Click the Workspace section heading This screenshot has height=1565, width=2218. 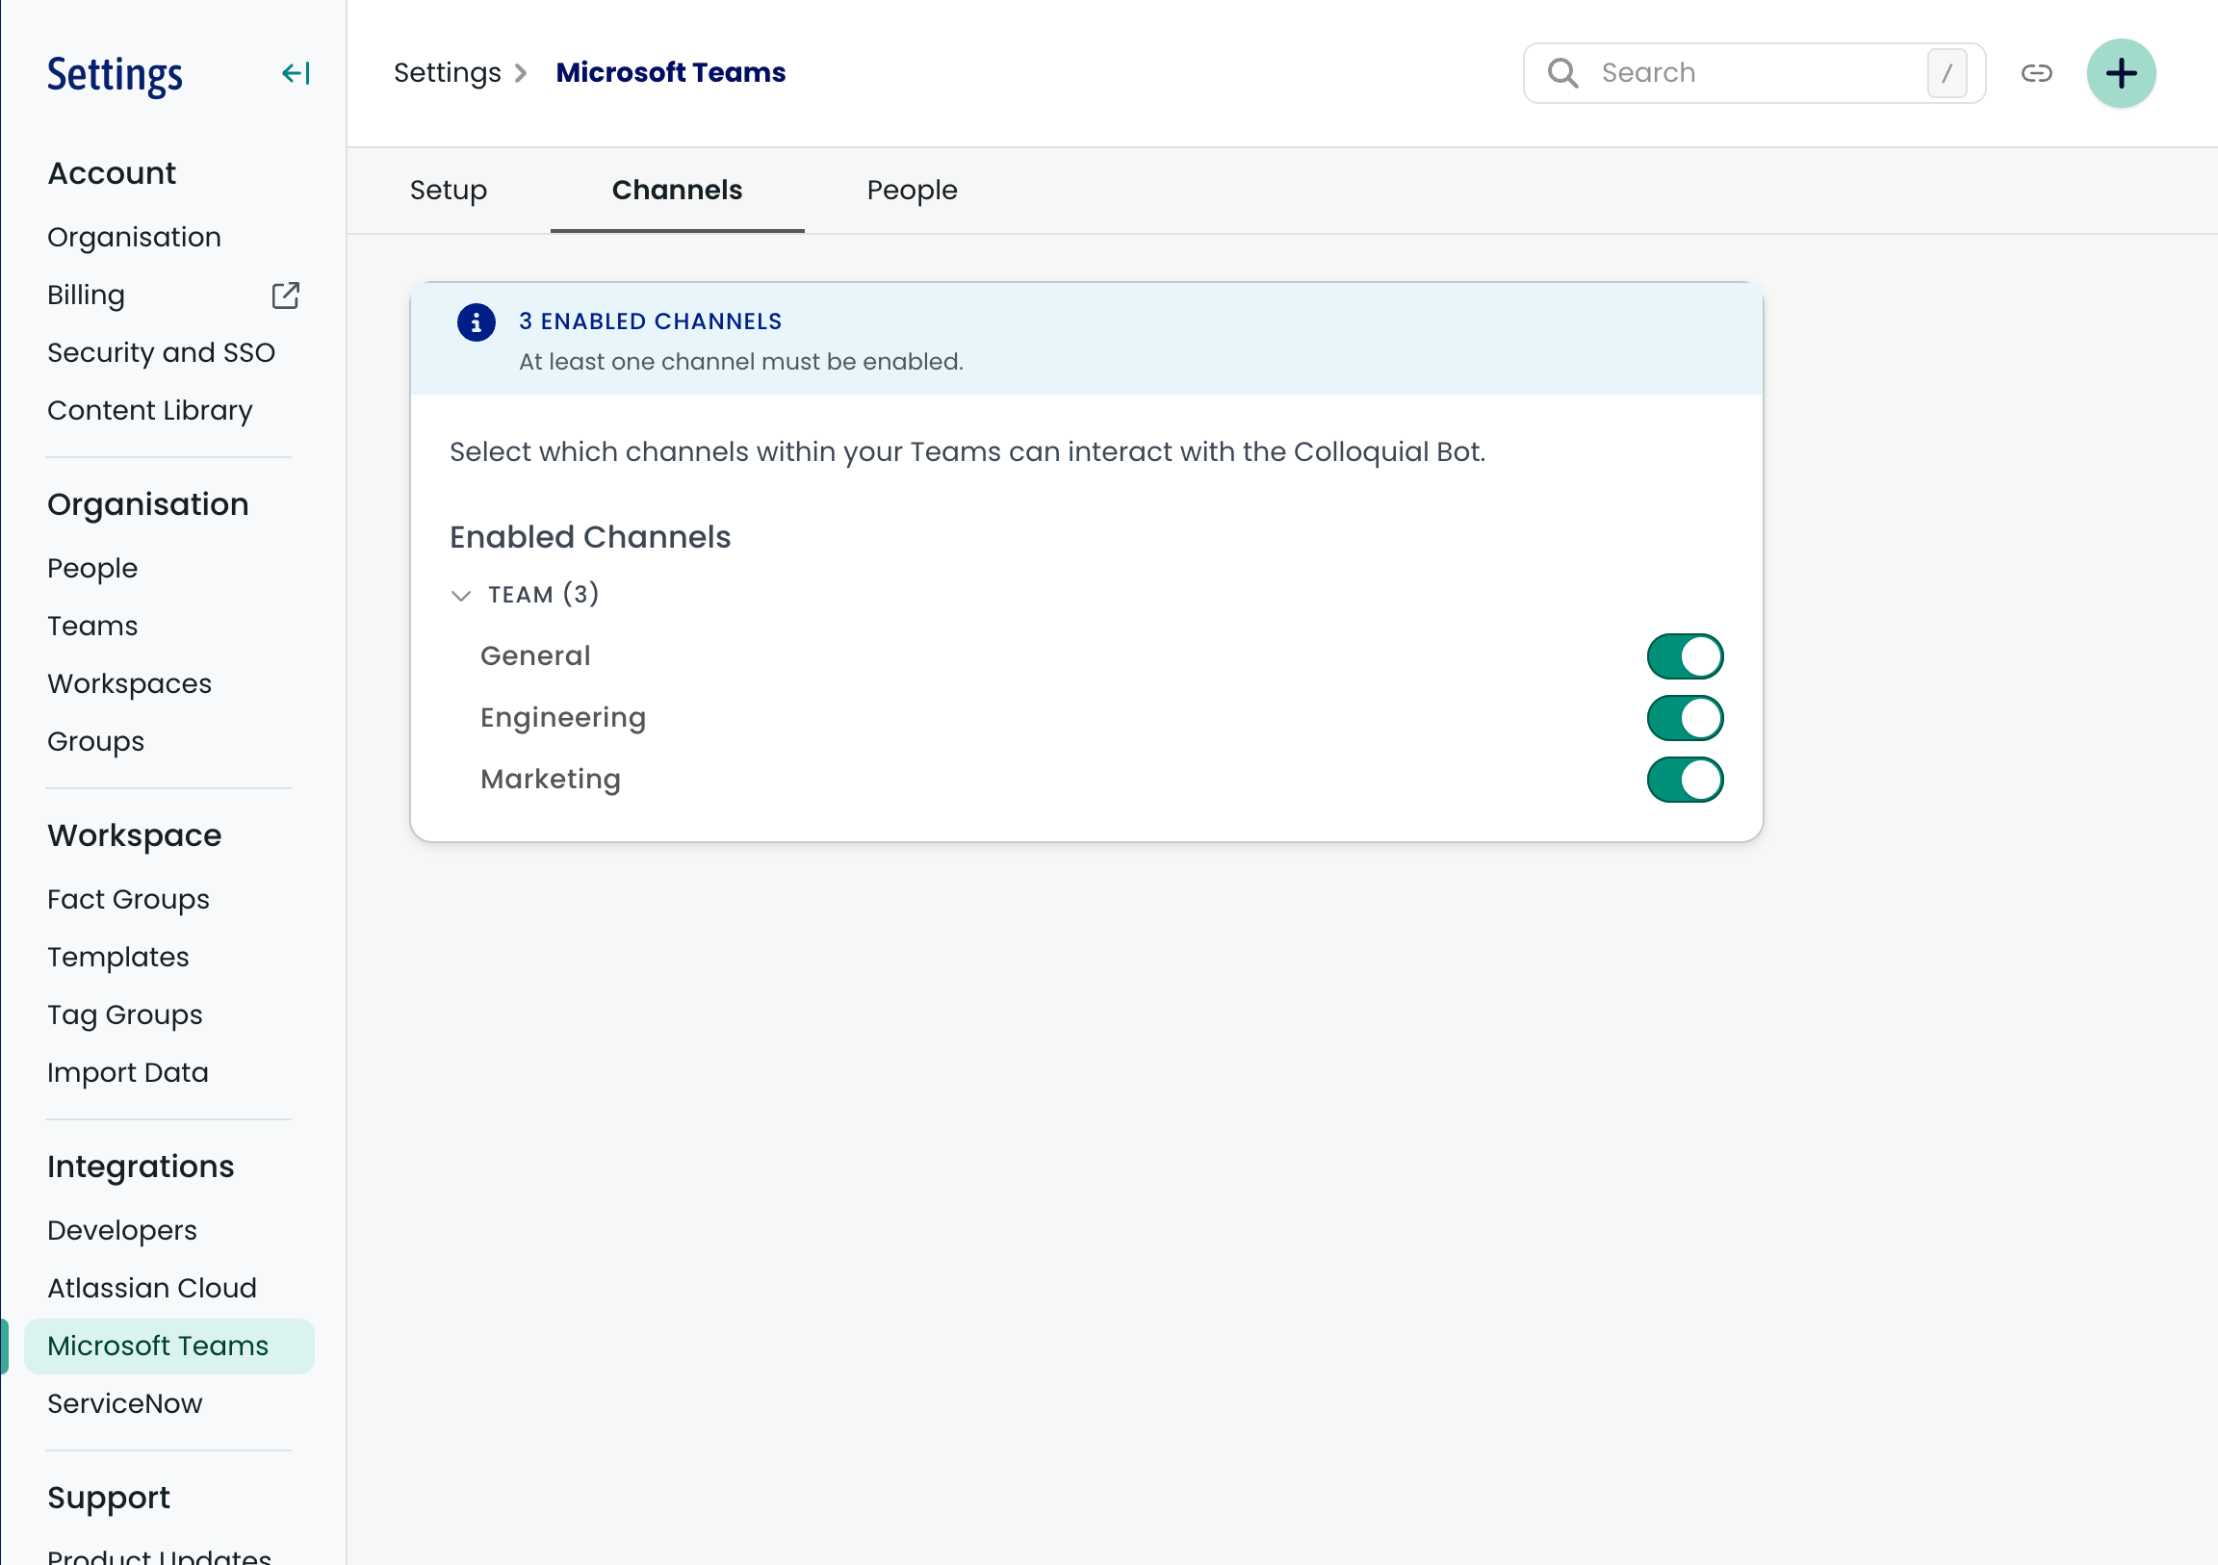(x=134, y=836)
